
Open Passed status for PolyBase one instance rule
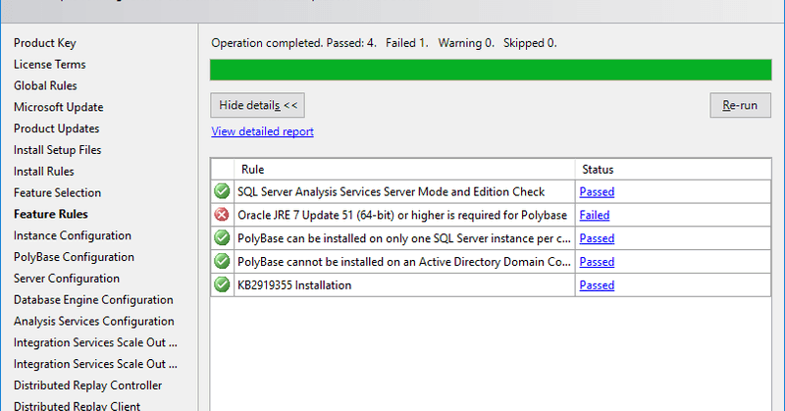click(x=597, y=238)
